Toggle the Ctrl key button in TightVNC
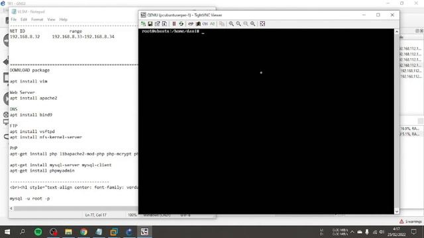This screenshot has height=238, width=424. click(x=205, y=24)
